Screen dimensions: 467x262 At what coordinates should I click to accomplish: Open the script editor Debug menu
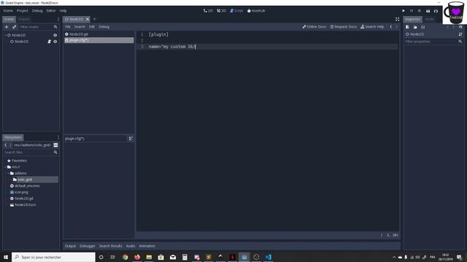click(104, 27)
